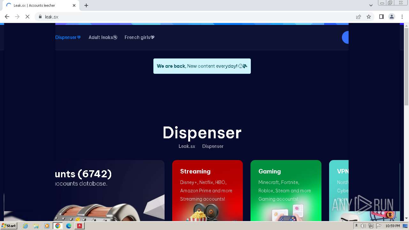
Task: Select the Leak.sx Accounts leecher tab
Action: coord(41,5)
